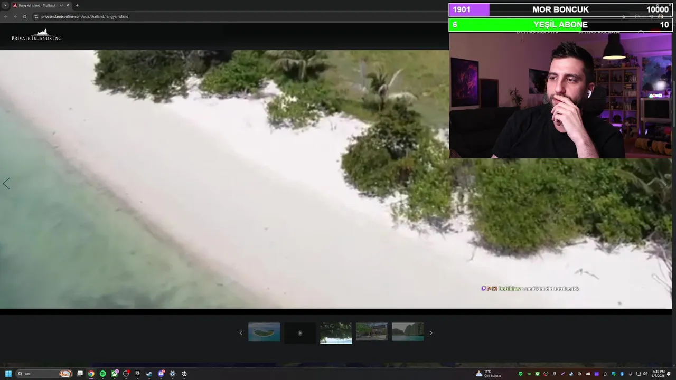Click the microphone tray icon
Viewport: 676px width, 380px height.
pyautogui.click(x=630, y=374)
